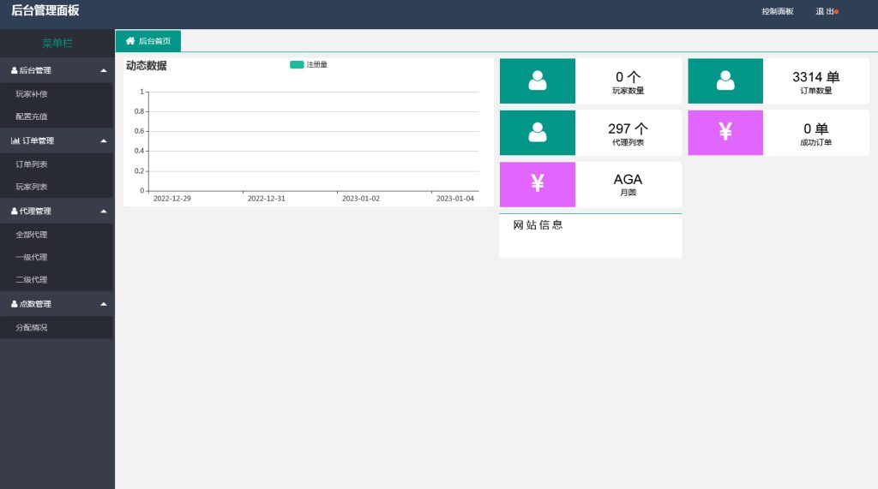The width and height of the screenshot is (878, 489).
Task: Collapse the 订单管理 menu arrow
Action: 104,141
